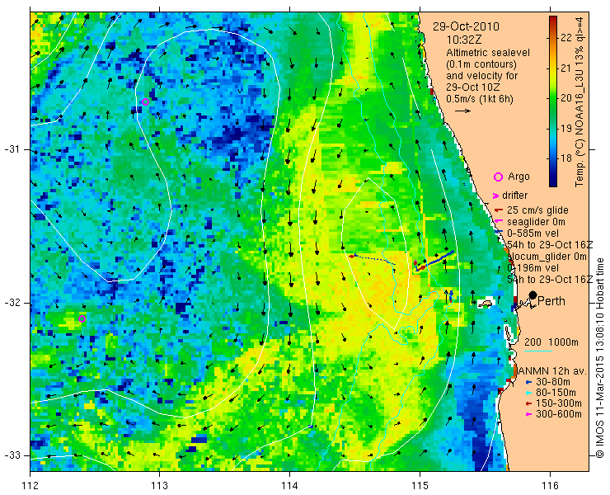This screenshot has height=495, width=610.
Task: Click the magenta Argo circle in the legend
Action: click(x=498, y=177)
